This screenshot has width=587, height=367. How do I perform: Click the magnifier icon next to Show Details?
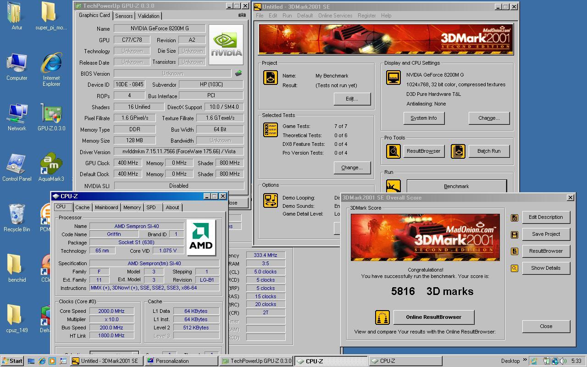coord(515,268)
